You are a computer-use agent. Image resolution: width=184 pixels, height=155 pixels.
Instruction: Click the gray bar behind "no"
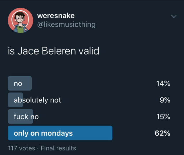click(x=20, y=83)
